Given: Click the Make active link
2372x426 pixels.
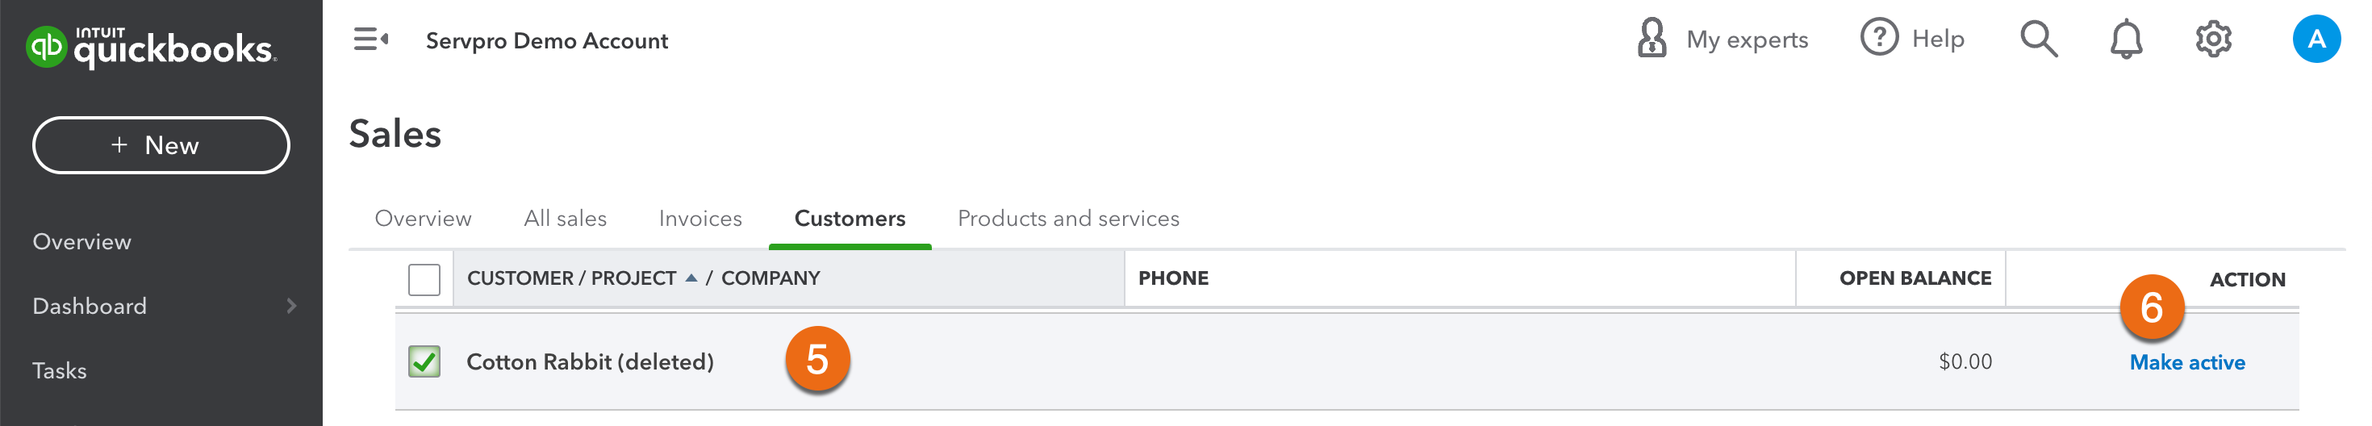Looking at the screenshot, I should pos(2186,362).
